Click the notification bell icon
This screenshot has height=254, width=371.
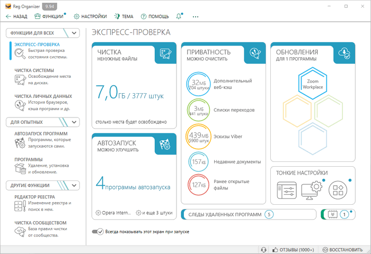click(x=179, y=16)
